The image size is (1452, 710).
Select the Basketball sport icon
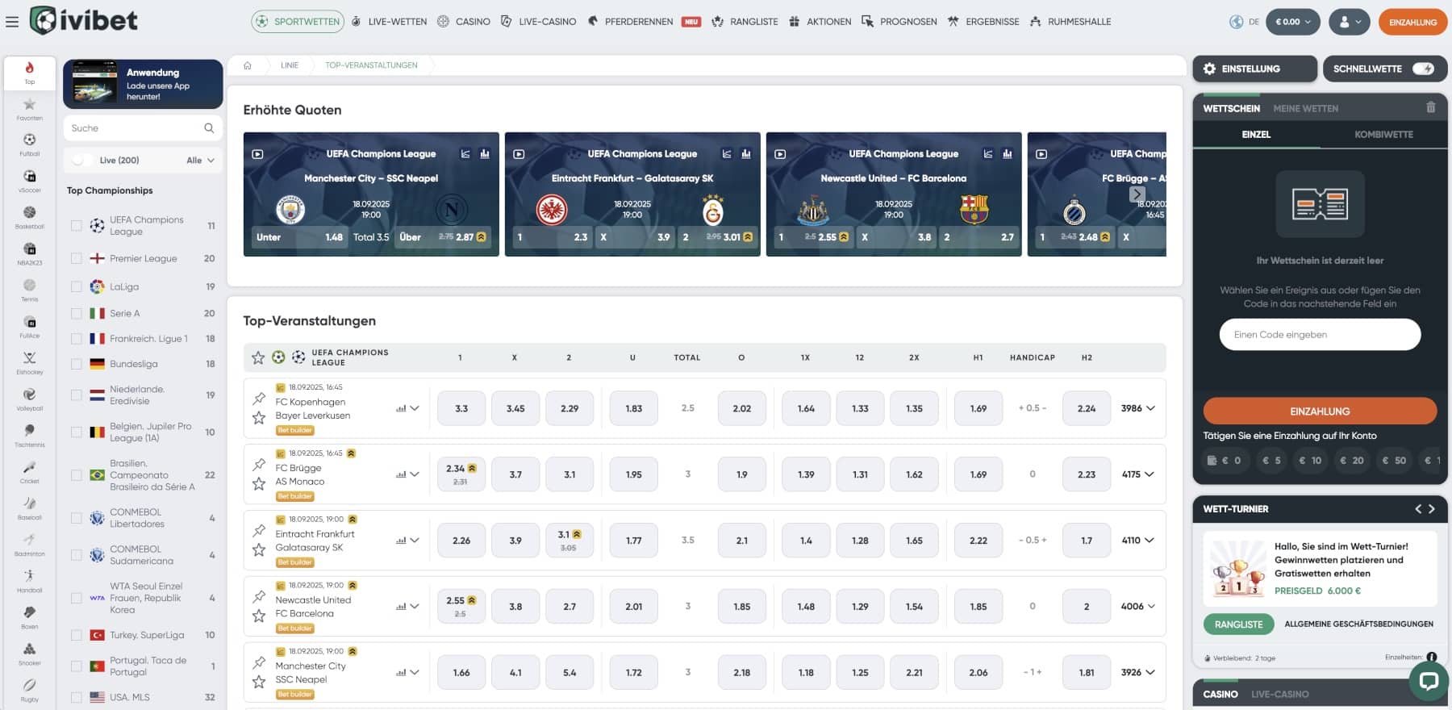pos(30,217)
